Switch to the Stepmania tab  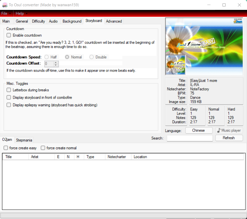pyautogui.click(x=24, y=140)
